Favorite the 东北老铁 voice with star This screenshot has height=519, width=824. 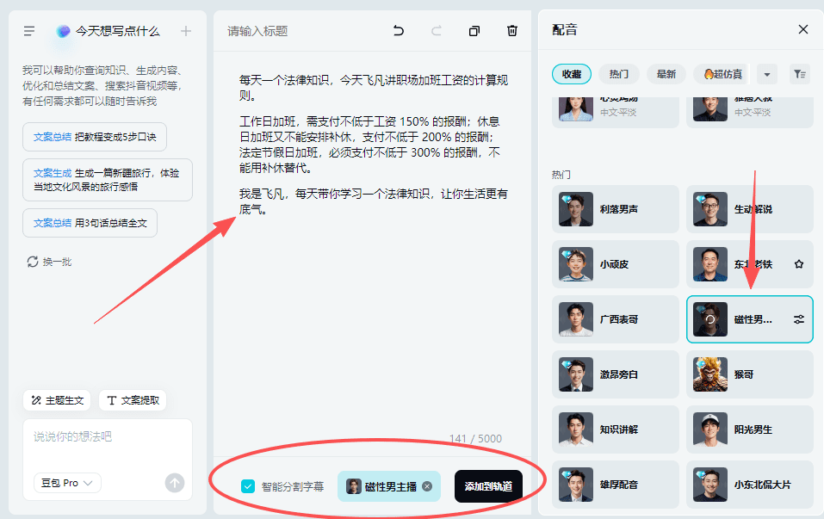pos(799,264)
